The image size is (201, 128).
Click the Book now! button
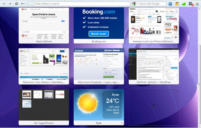(x=99, y=34)
